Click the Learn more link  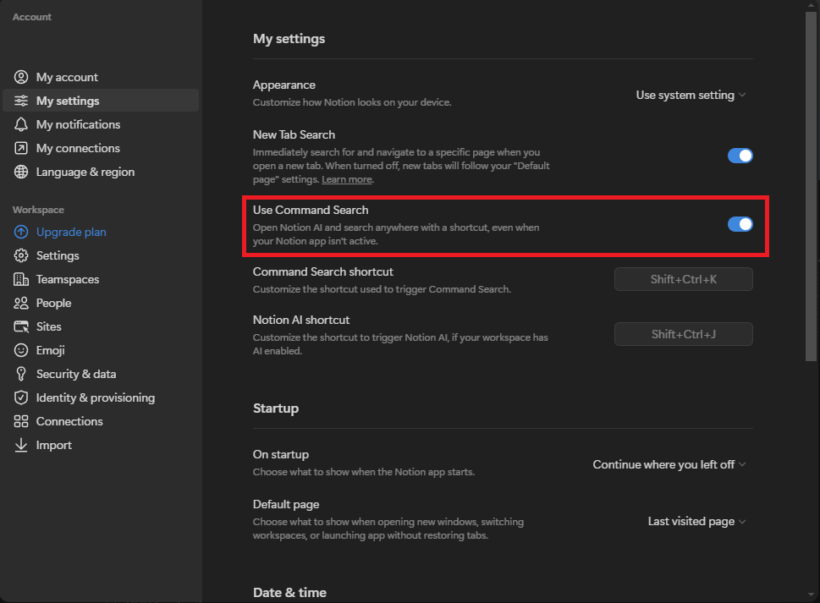pyautogui.click(x=347, y=179)
